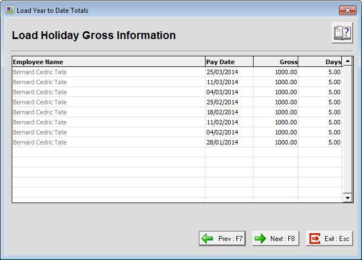Click Gross 1000.00 in the 11/03/2014 row
Screen dimensions: 362x260
click(275, 82)
